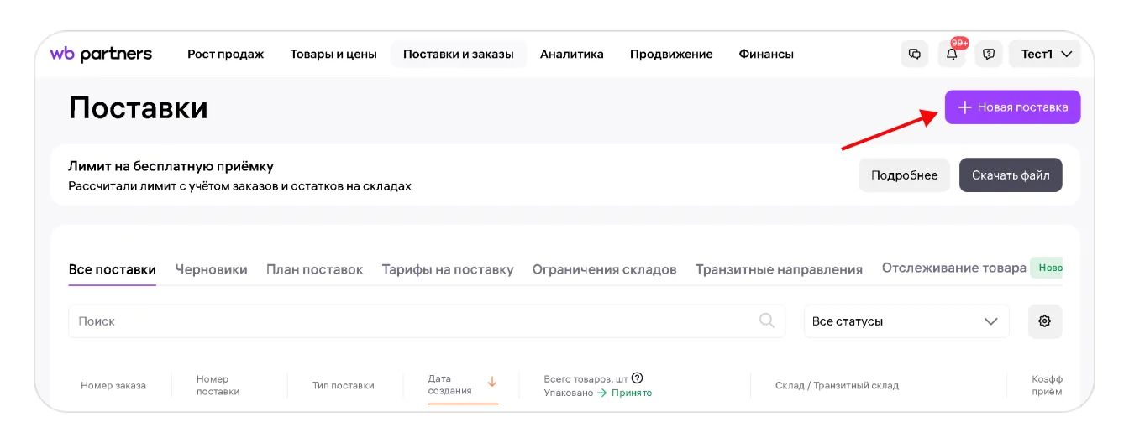1129x443 pixels.
Task: Click the search magnifier icon
Action: (x=766, y=321)
